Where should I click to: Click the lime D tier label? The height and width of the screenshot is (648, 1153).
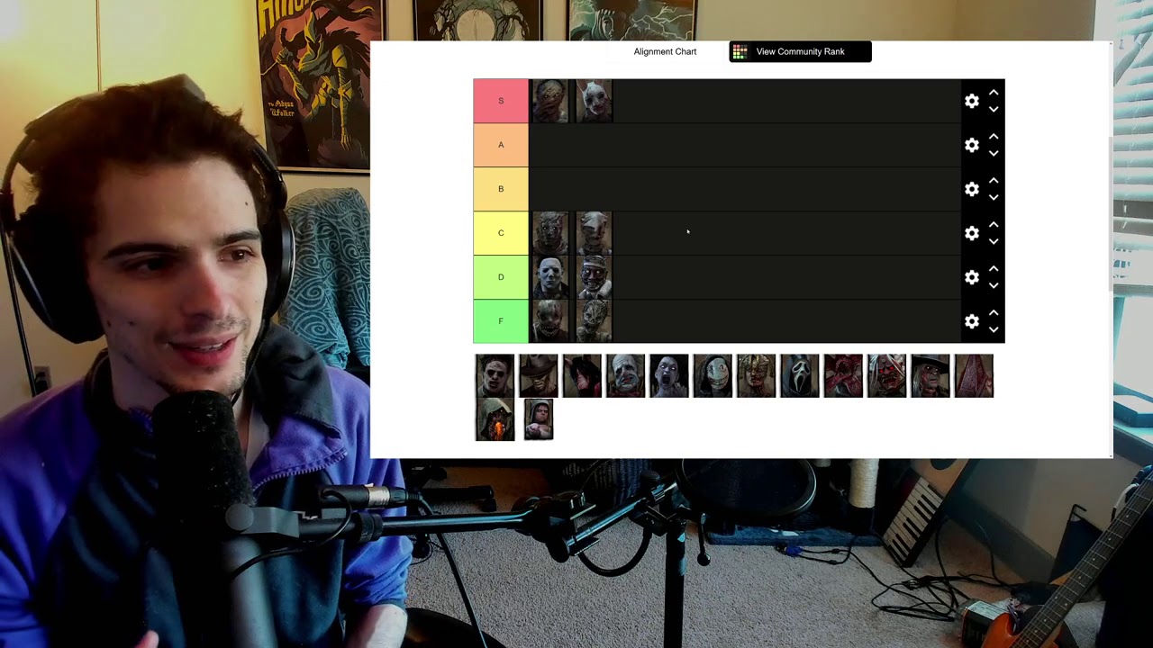pyautogui.click(x=501, y=277)
